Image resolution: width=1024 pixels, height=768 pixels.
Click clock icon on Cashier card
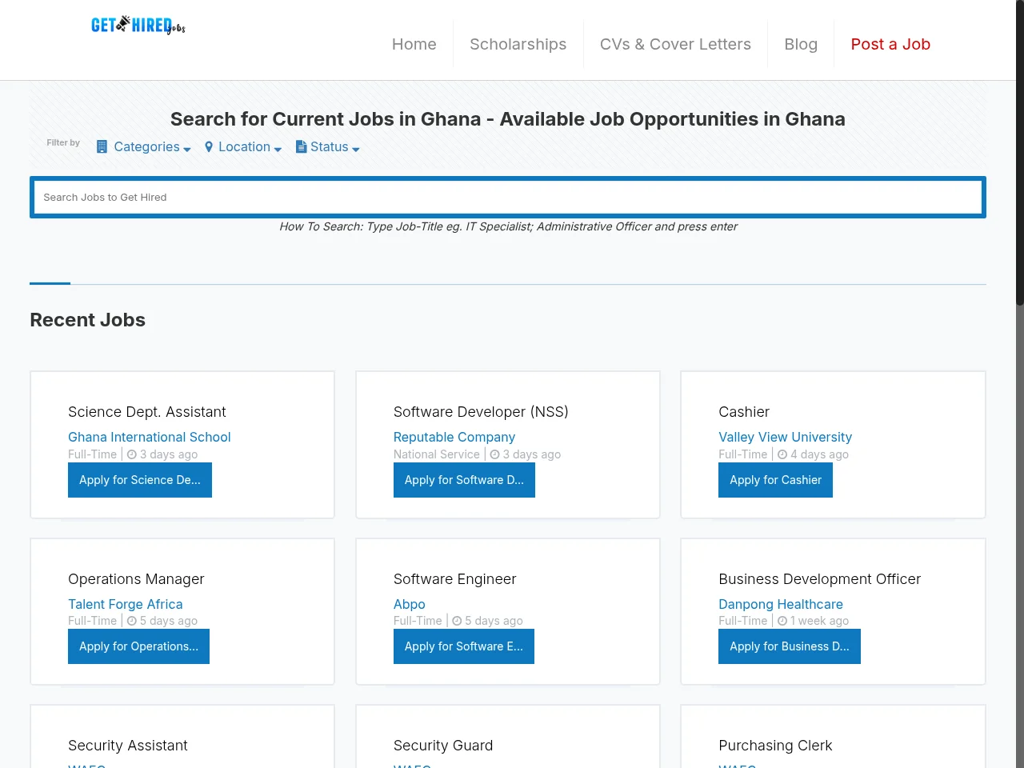tap(782, 454)
